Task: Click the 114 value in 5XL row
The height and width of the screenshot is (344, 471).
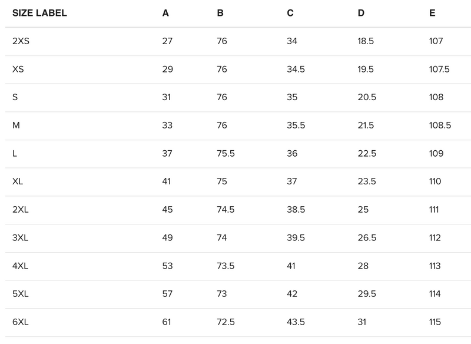Action: coord(435,294)
